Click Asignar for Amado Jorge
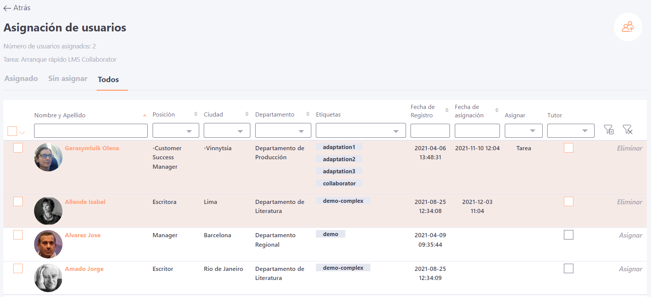Image resolution: width=651 pixels, height=297 pixels. 630,269
